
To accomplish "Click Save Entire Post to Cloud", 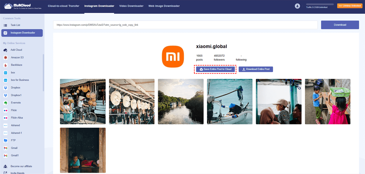I will pos(215,69).
